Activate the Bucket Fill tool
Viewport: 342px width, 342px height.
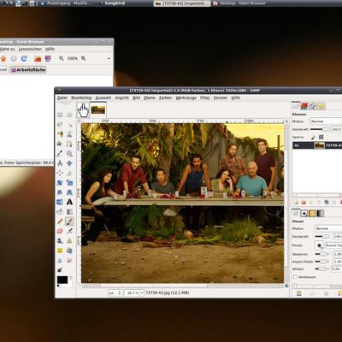pos(60,212)
